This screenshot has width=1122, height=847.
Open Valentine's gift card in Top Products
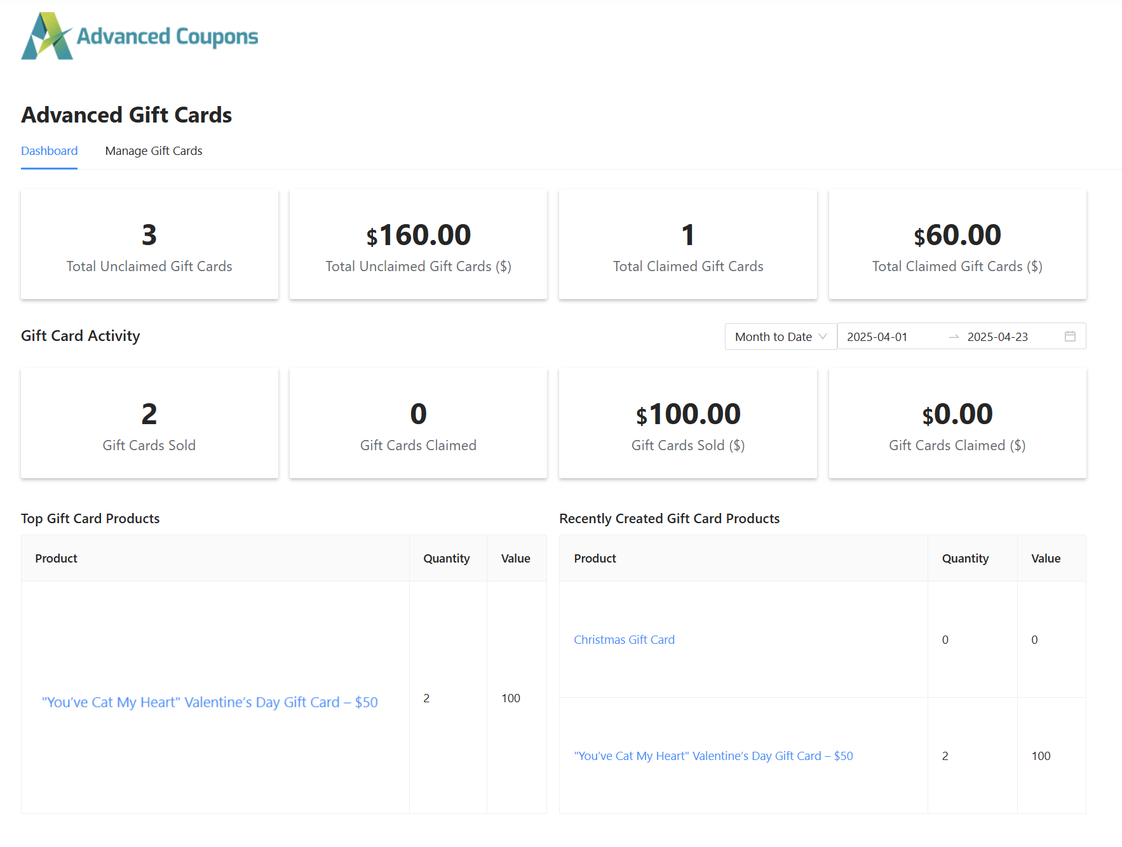(210, 702)
